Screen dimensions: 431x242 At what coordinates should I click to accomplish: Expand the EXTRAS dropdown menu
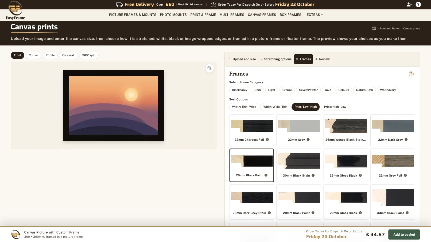click(315, 15)
